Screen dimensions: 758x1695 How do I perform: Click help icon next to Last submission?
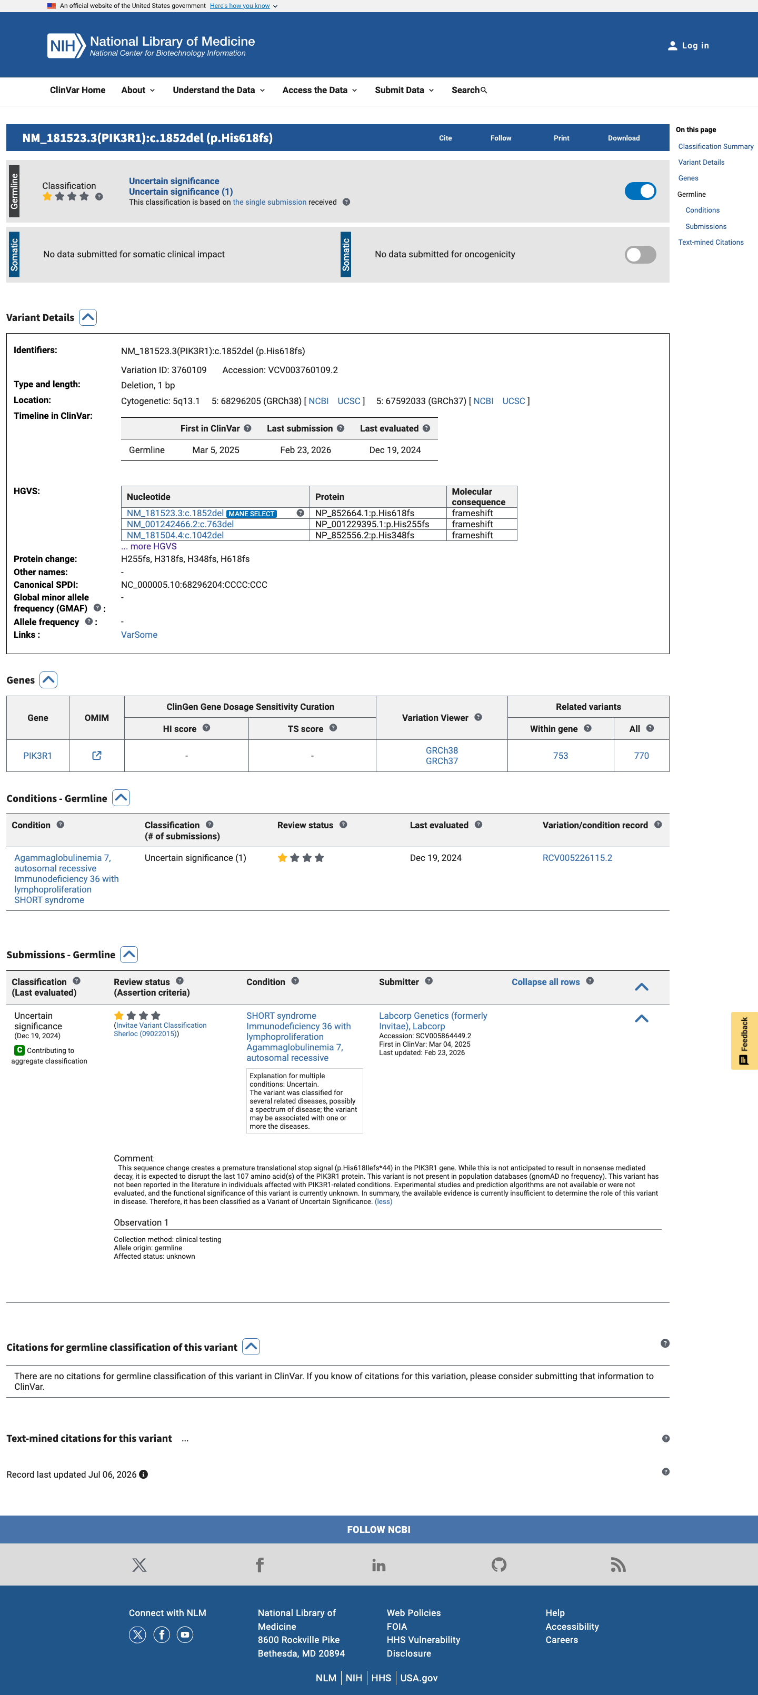(340, 428)
